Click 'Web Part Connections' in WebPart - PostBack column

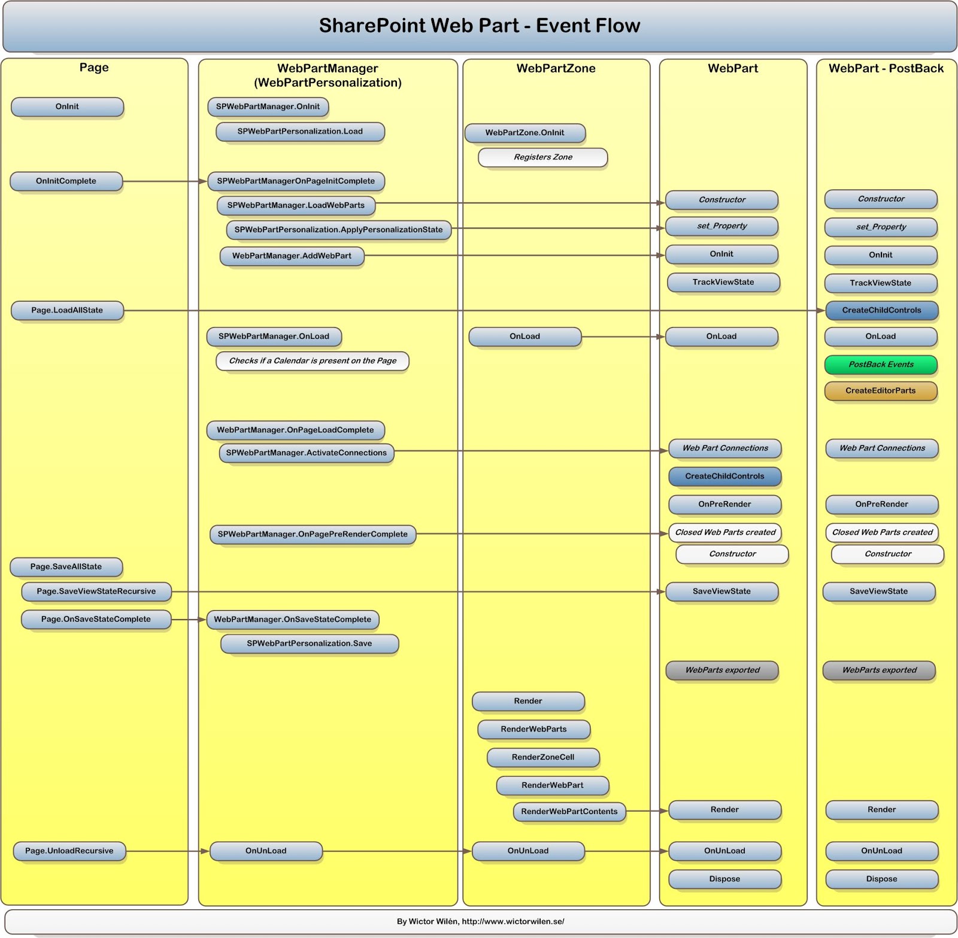(x=882, y=448)
